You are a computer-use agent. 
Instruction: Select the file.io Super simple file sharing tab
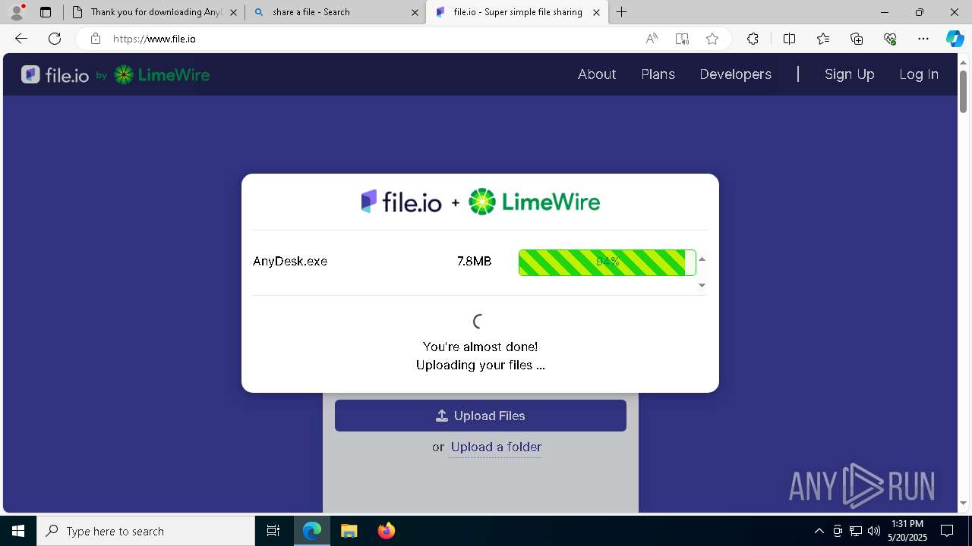(x=517, y=12)
